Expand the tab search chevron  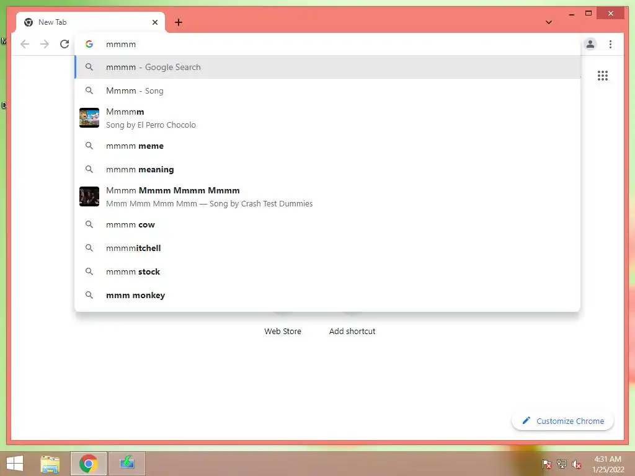[x=549, y=22]
